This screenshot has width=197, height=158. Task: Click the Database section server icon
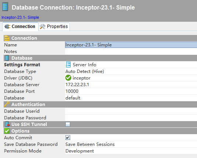click(7, 58)
